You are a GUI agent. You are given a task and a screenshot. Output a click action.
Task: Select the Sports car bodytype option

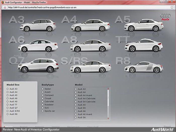click(48, 111)
